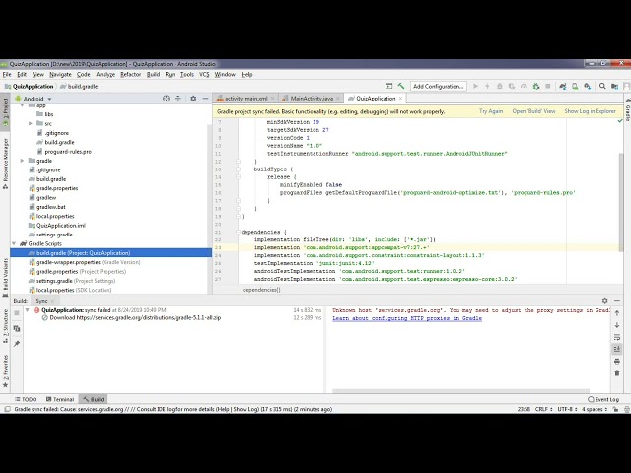This screenshot has width=631, height=473.
Task: Switch to the MainActivity.java tab
Action: [312, 99]
